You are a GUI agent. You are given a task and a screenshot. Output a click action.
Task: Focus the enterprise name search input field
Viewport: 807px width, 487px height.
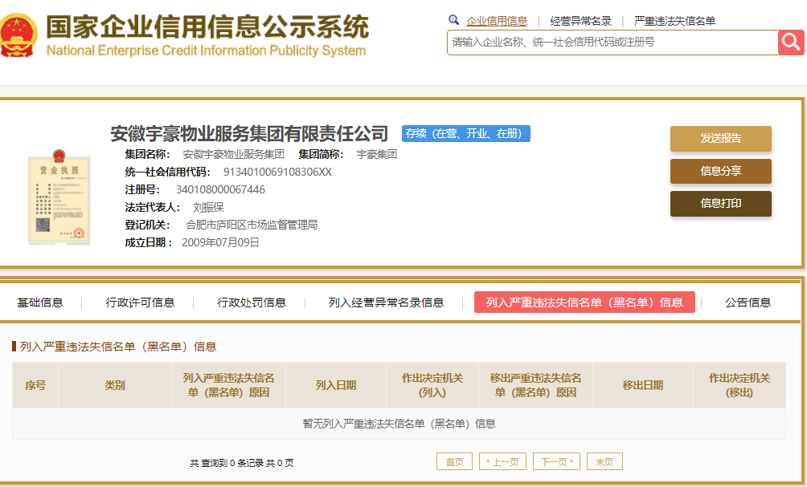(612, 43)
